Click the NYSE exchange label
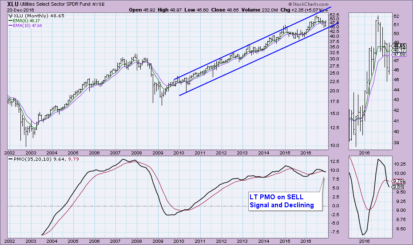The image size is (413, 245). (98, 4)
